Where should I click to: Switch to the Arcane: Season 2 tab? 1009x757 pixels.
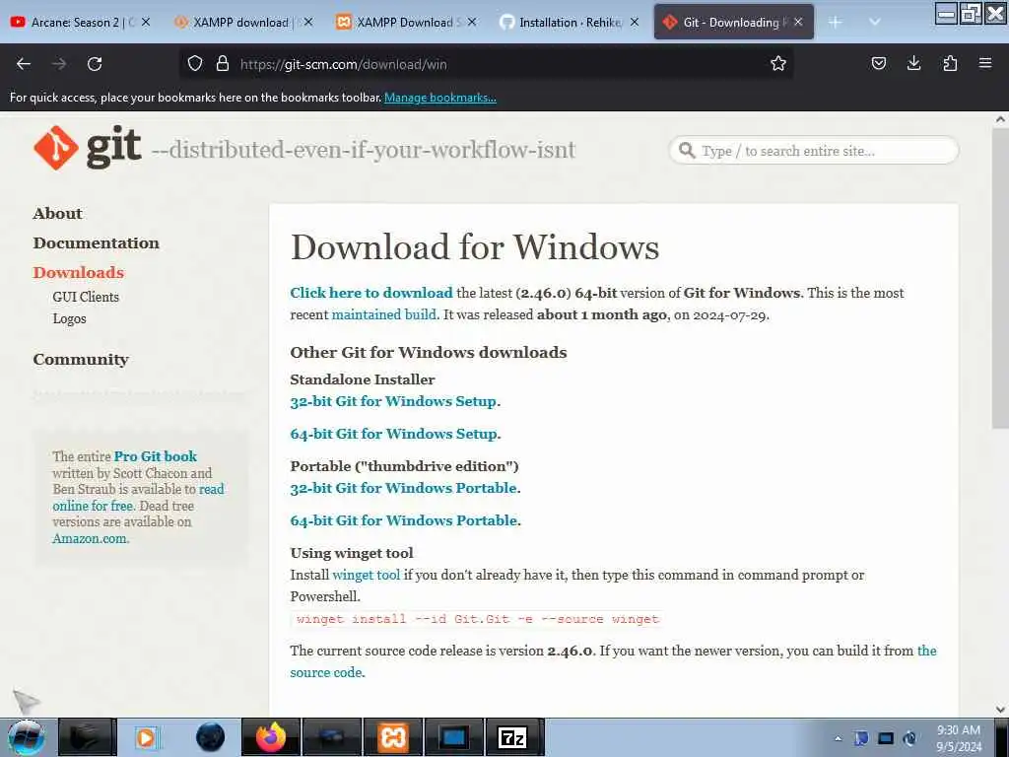tap(81, 22)
